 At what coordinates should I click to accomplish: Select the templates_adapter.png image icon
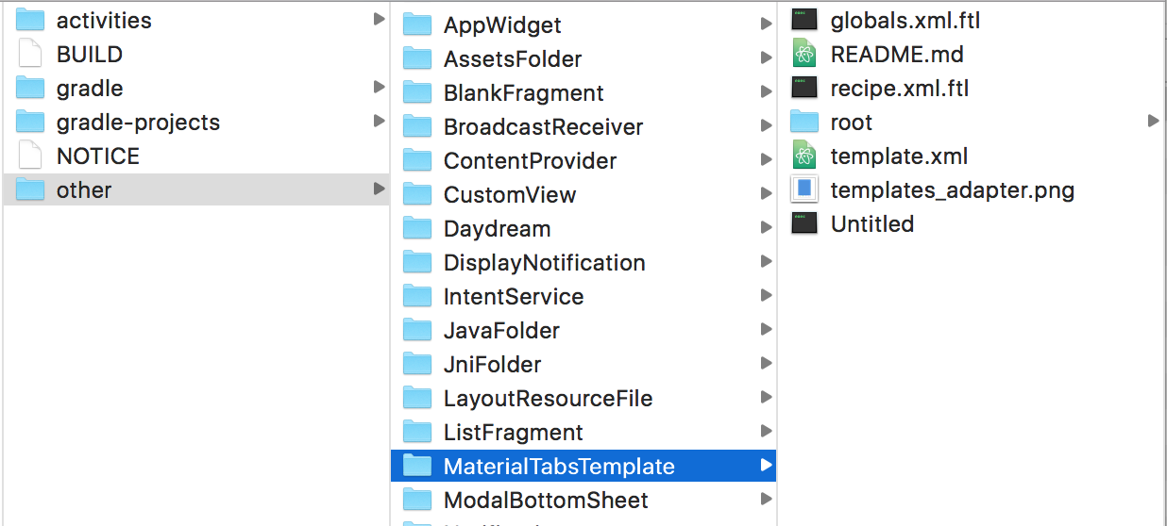click(804, 189)
